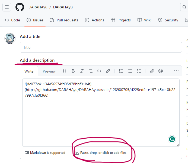Switch to the Preview tab
The image size is (188, 163).
49,71
